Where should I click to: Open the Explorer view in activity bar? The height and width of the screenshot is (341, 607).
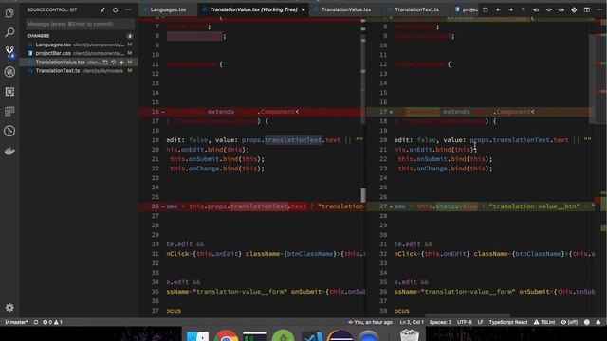[9, 12]
